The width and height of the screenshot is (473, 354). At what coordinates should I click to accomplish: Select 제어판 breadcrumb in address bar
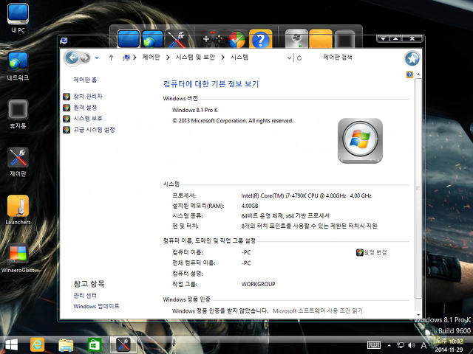pos(151,58)
